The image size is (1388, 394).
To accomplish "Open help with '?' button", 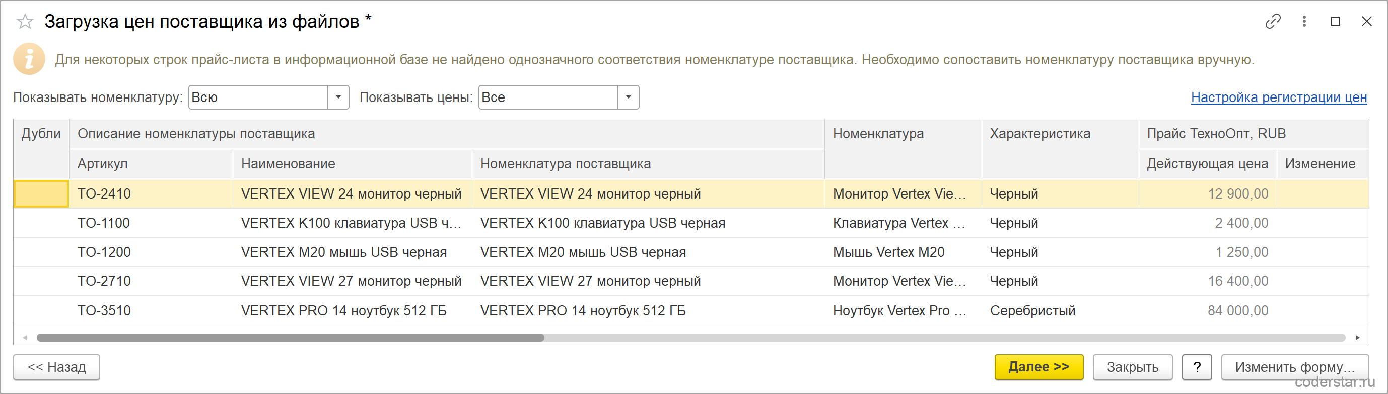I will tap(1197, 367).
